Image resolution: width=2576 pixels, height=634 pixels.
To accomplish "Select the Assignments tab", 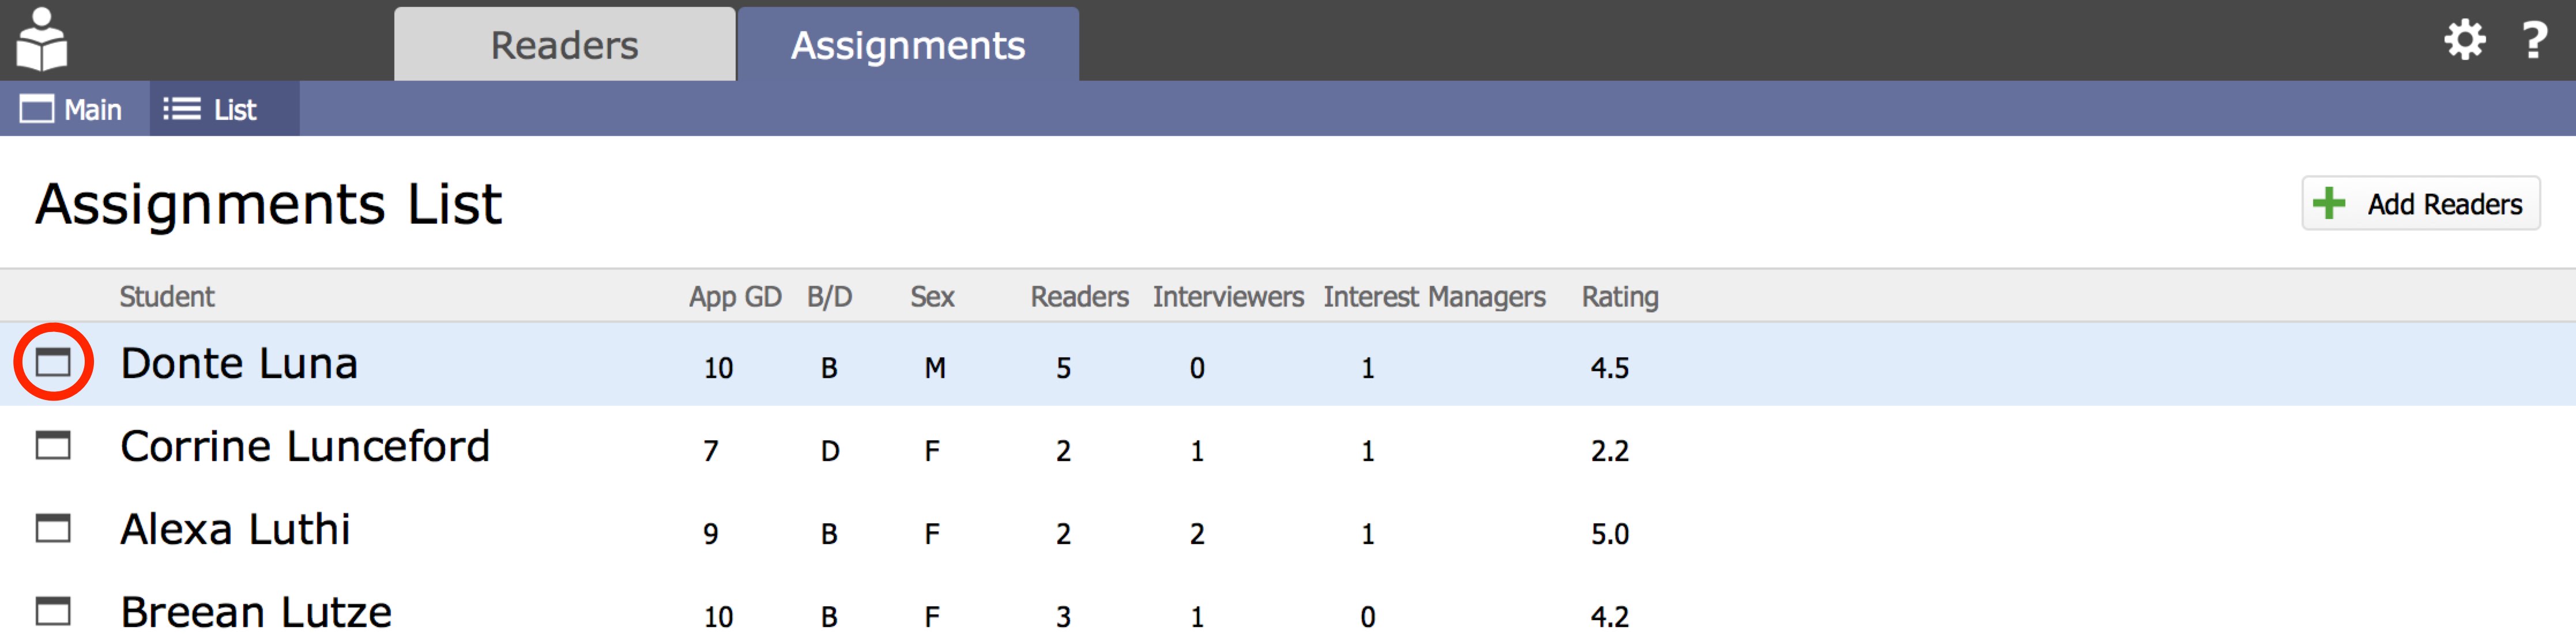I will (x=907, y=46).
